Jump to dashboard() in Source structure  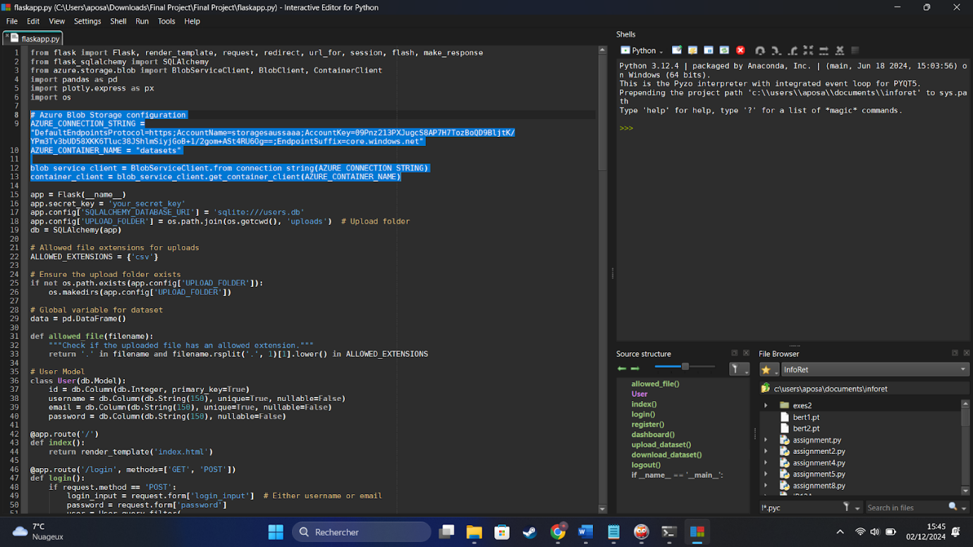click(653, 435)
